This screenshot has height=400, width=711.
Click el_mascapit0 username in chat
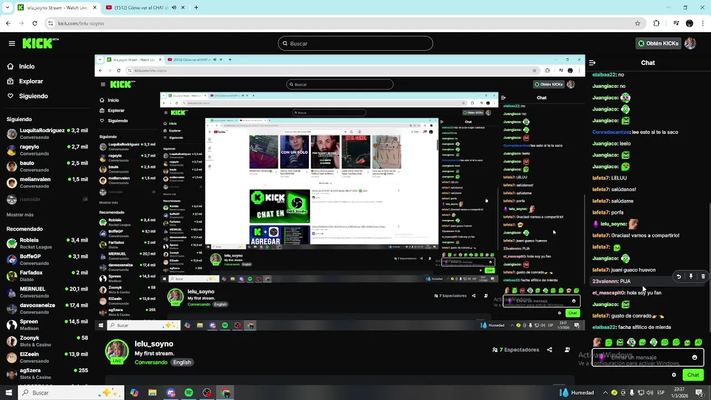tap(608, 293)
